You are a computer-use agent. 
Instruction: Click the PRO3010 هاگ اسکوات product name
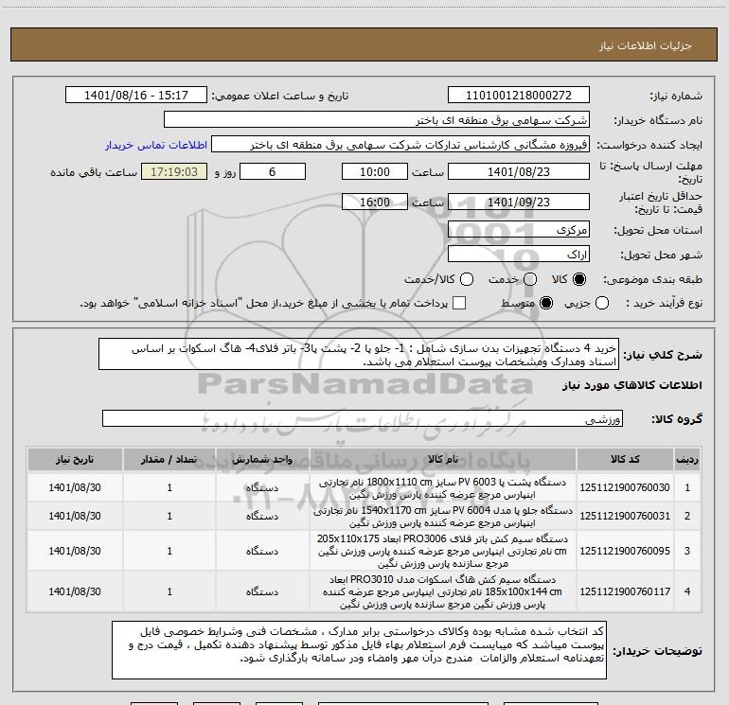(x=443, y=592)
